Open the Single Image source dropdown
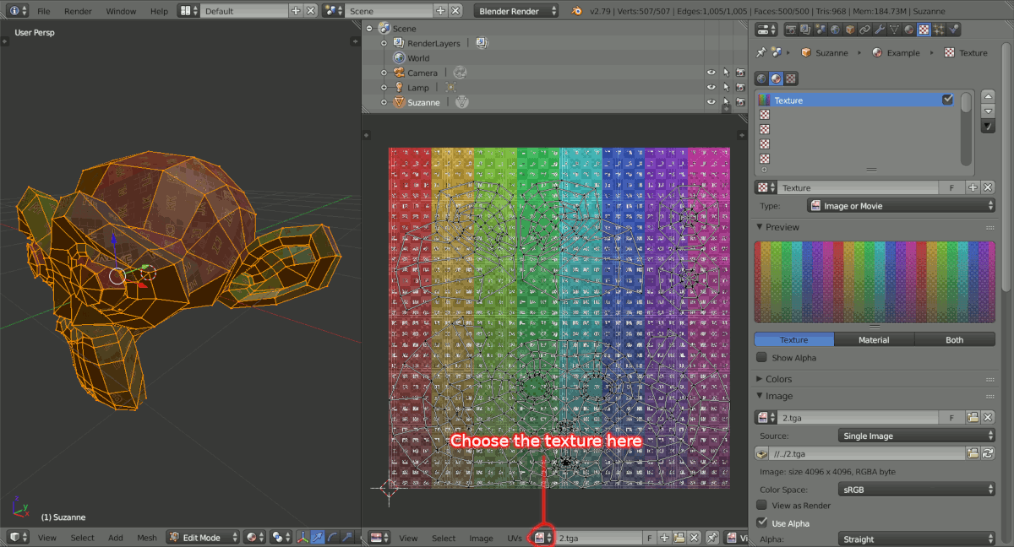Viewport: 1014px width, 547px height. pos(917,436)
